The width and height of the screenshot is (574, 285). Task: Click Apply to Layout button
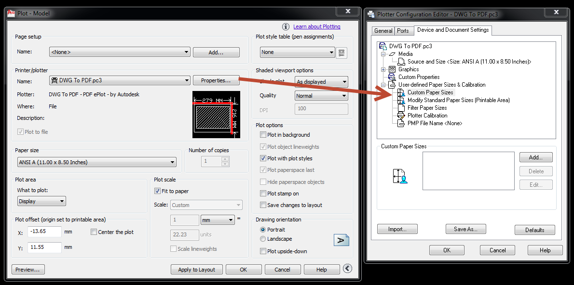(197, 270)
